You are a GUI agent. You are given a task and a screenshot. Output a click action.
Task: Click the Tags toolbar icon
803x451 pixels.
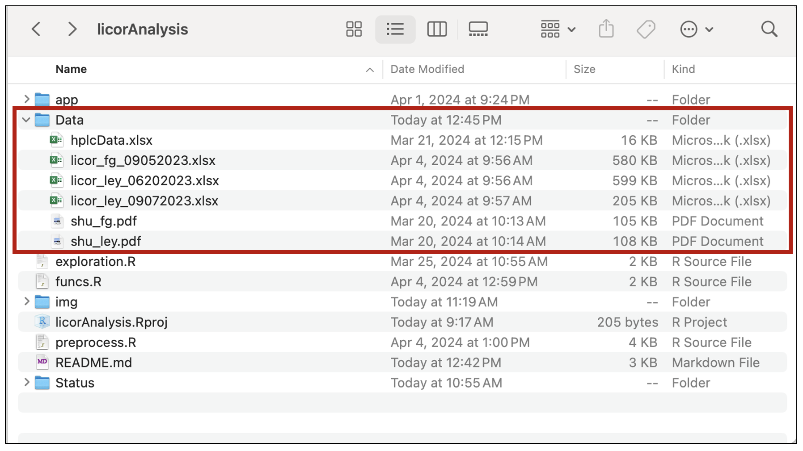646,29
